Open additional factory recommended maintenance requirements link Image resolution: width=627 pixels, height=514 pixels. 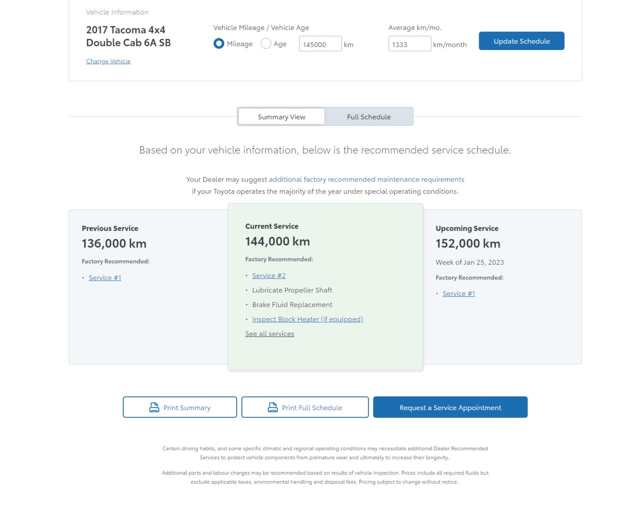(366, 179)
